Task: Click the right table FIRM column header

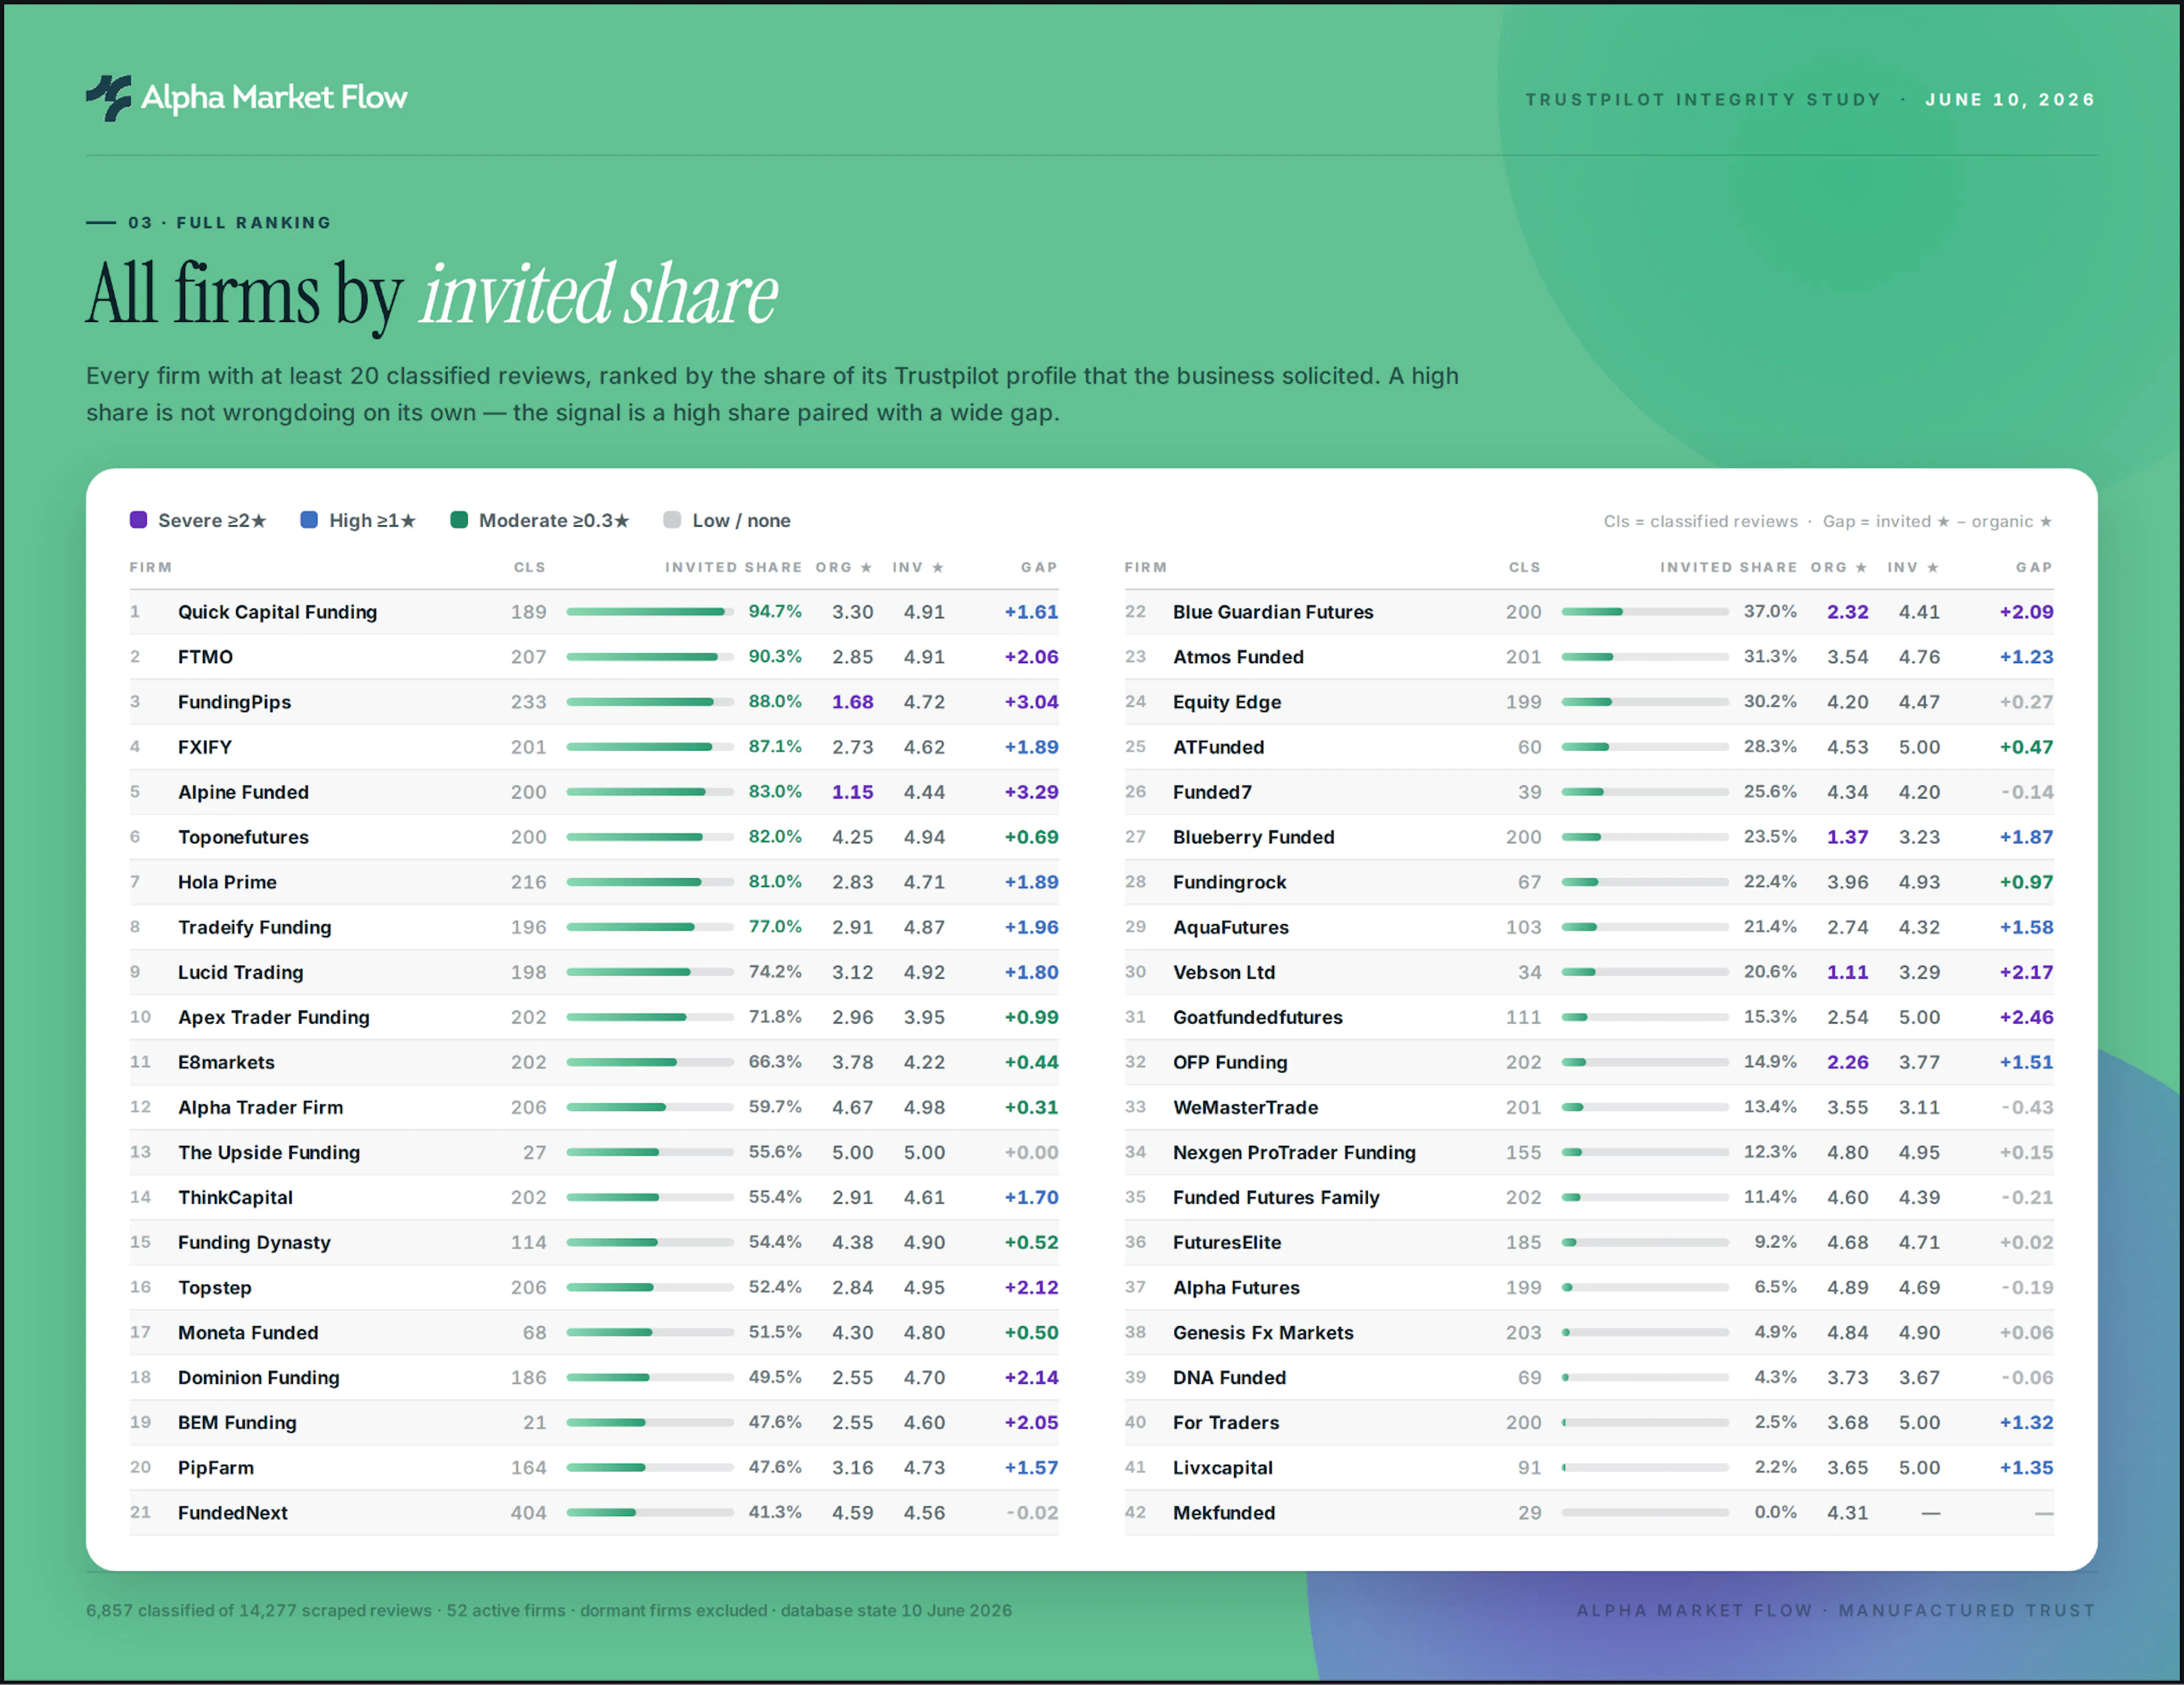Action: (x=1146, y=567)
